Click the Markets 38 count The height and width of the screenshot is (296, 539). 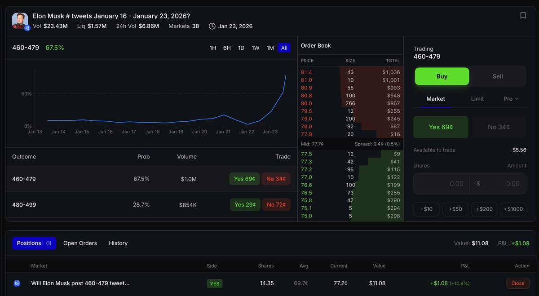[x=184, y=26]
